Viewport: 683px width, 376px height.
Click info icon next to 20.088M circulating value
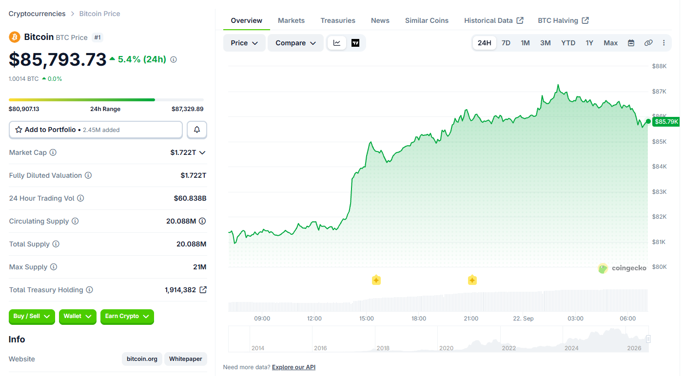click(202, 221)
